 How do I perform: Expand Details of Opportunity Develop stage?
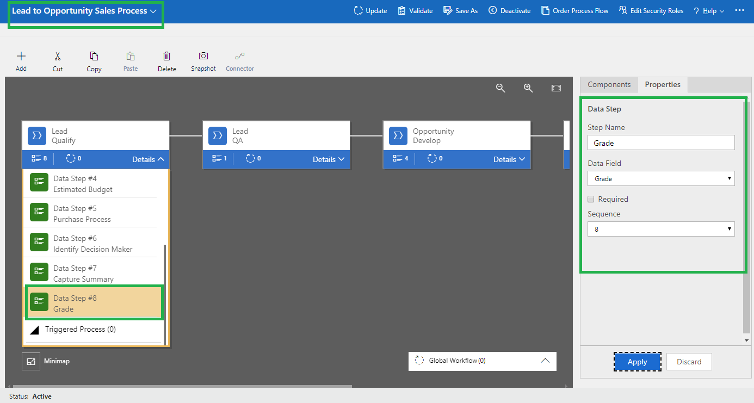509,159
